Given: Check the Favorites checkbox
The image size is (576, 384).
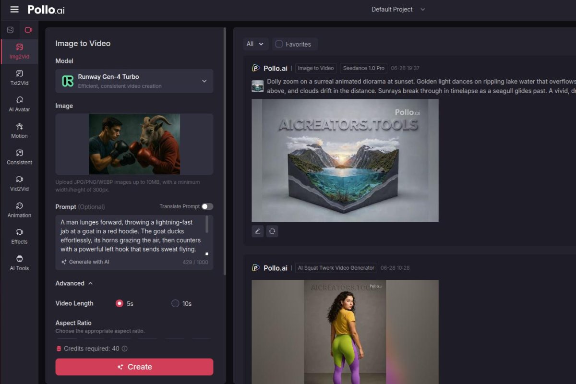Looking at the screenshot, I should click(278, 44).
